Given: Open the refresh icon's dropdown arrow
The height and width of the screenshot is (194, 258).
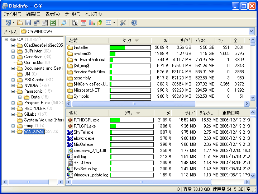Looking at the screenshot, I should coord(14,23).
